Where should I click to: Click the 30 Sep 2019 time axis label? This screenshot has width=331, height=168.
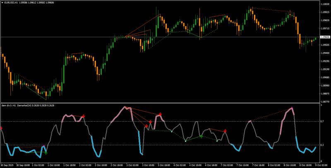click(6, 166)
